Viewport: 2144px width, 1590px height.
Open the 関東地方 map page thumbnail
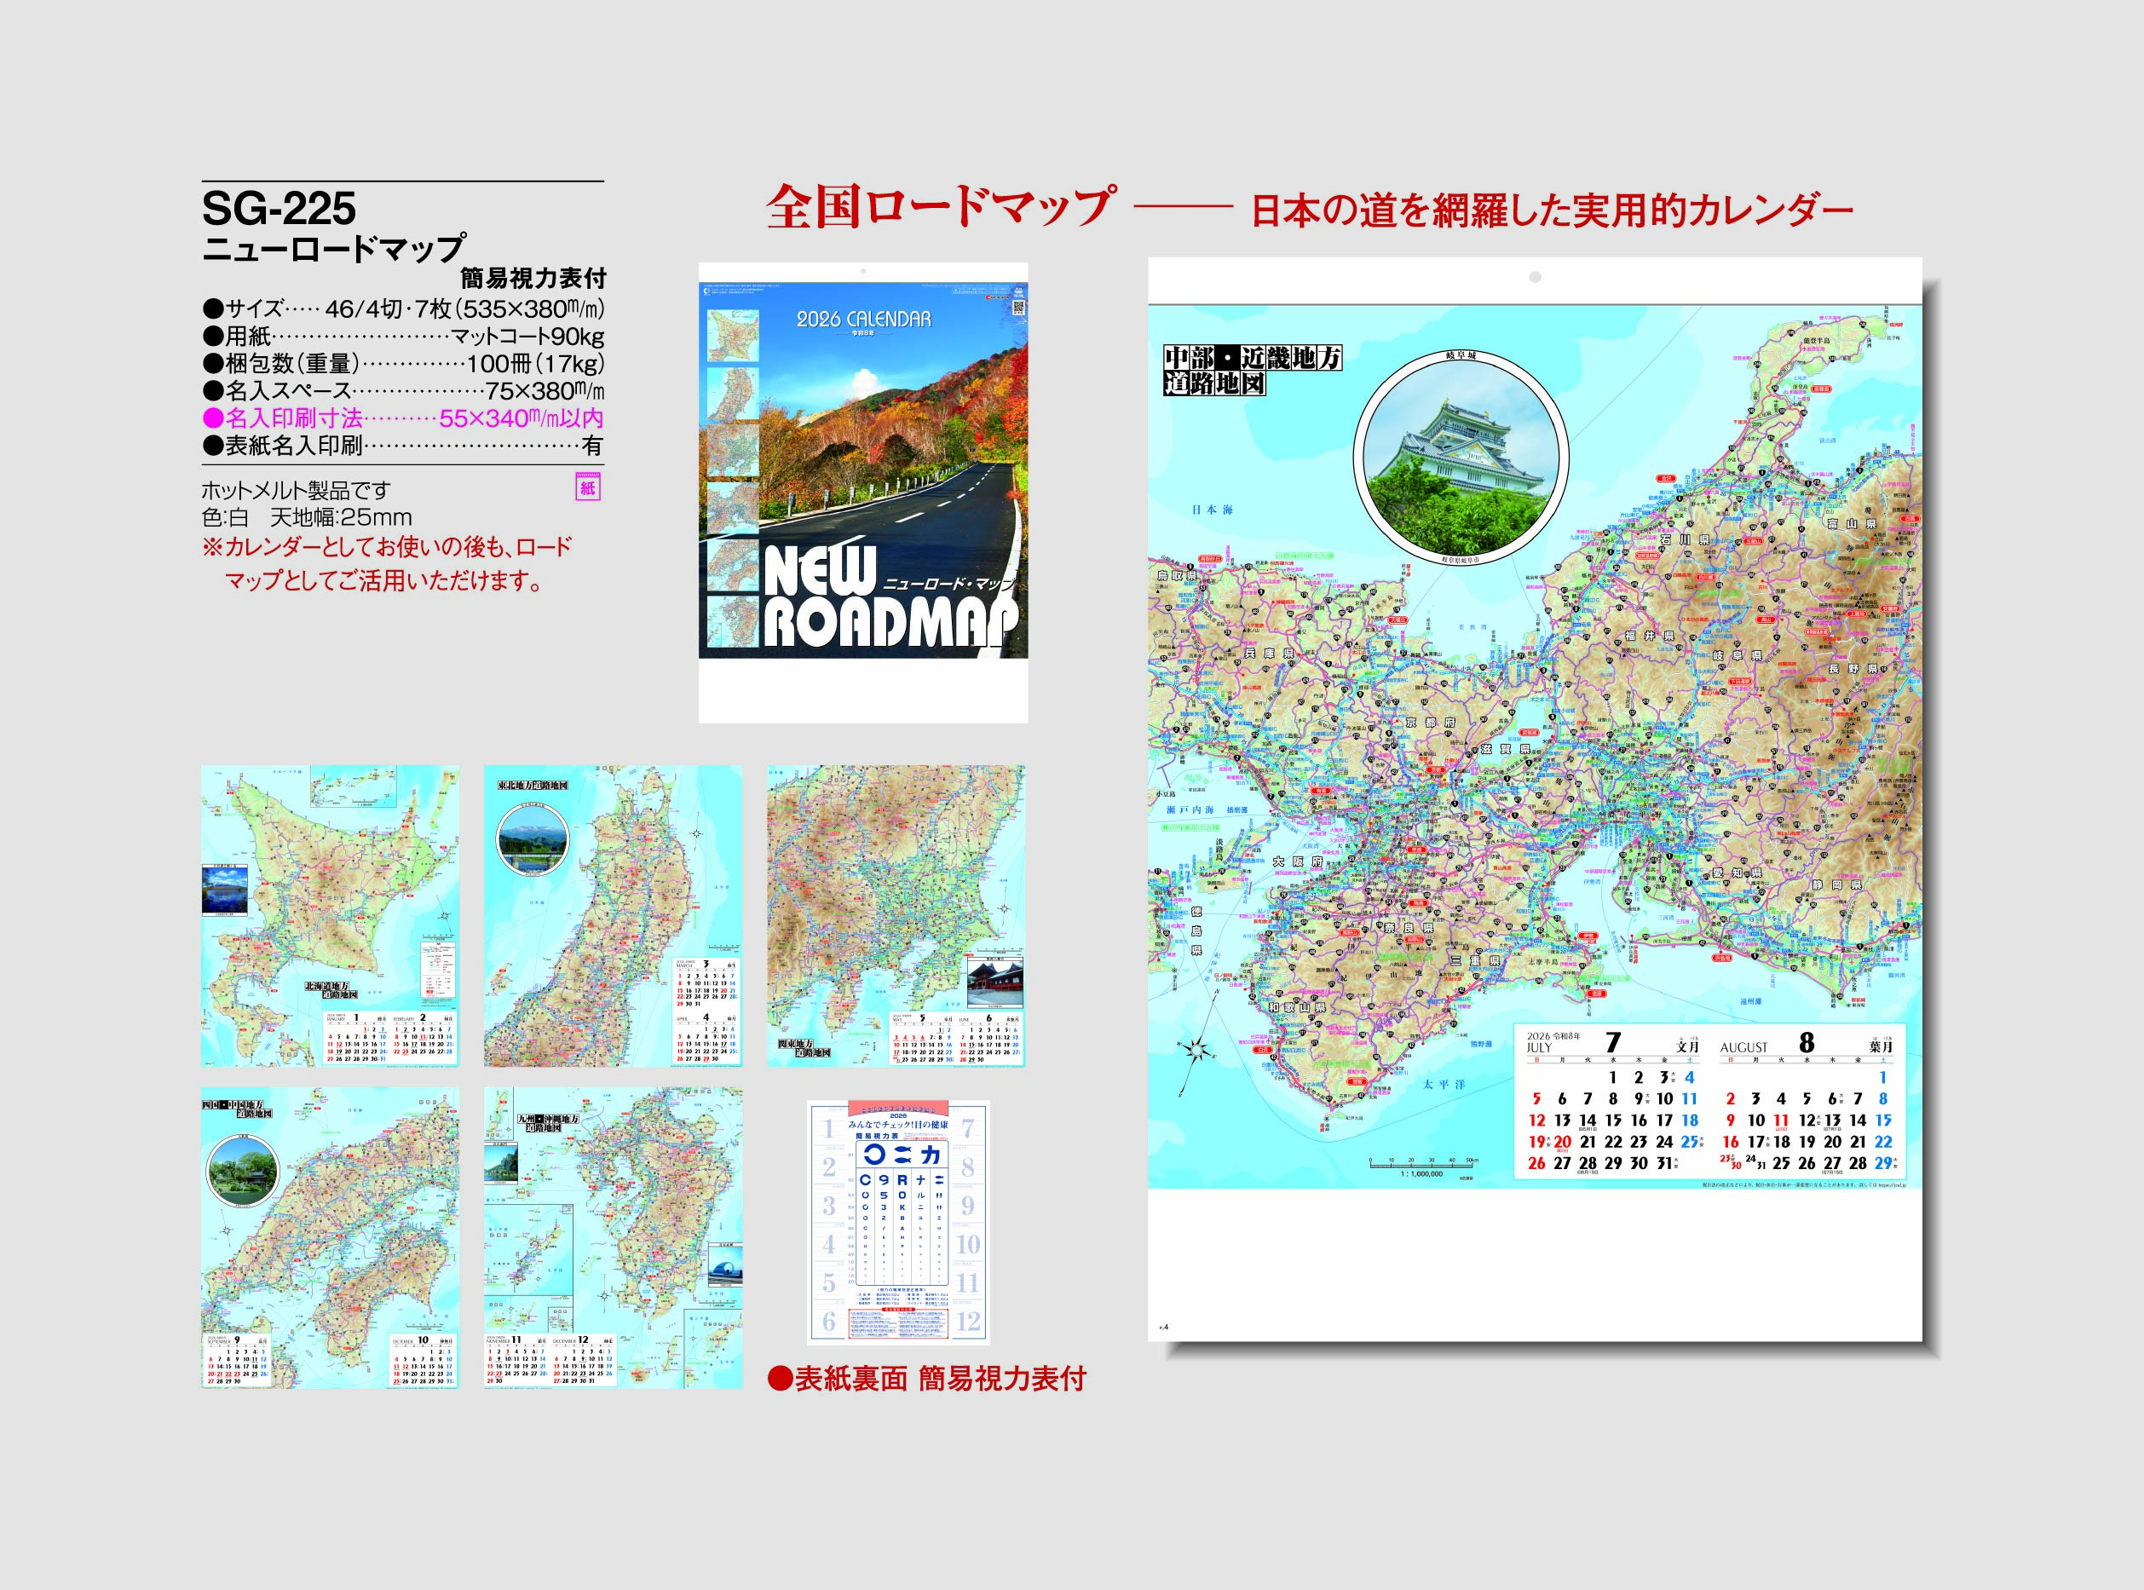(896, 916)
